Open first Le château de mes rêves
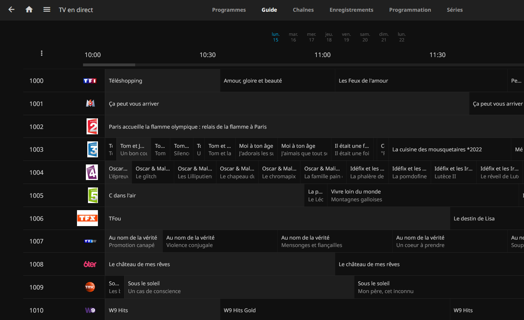 220,264
